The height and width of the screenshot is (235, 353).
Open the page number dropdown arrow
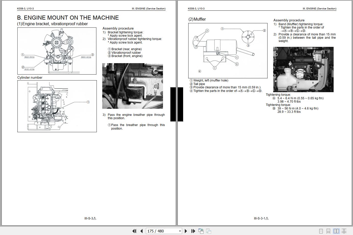point(180,231)
